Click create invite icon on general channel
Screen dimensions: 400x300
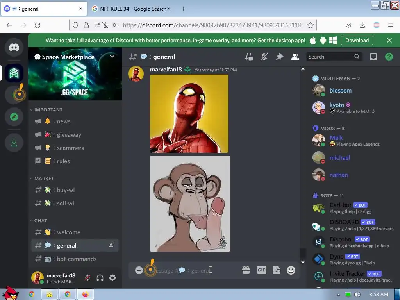coord(112,245)
